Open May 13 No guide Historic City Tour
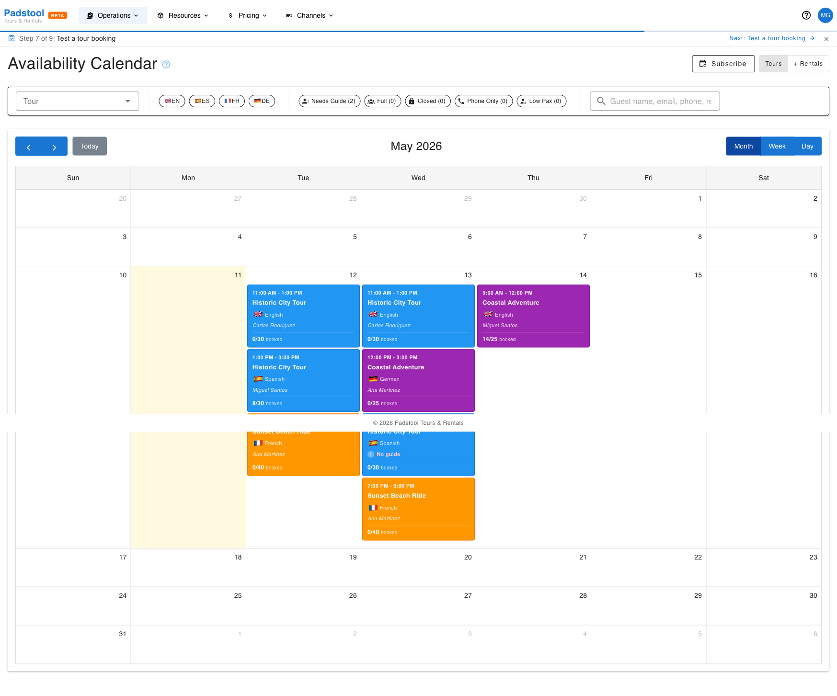837x696 pixels. point(418,454)
